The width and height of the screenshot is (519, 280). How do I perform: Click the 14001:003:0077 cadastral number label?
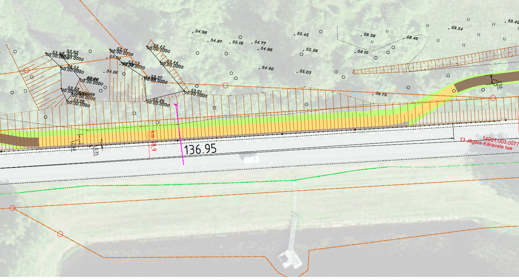(500, 141)
